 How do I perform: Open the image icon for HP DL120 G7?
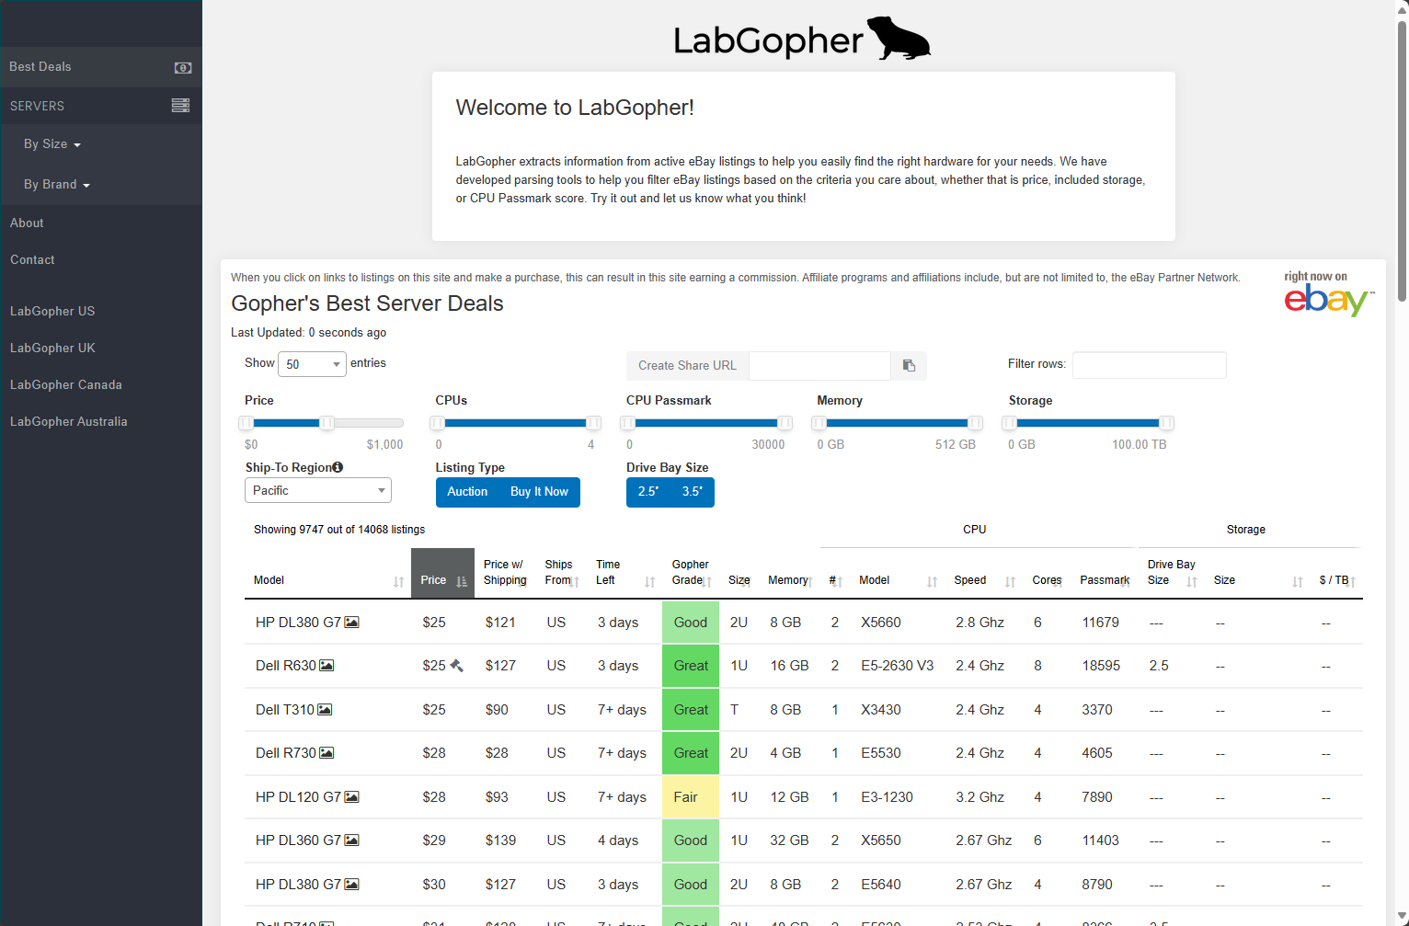click(351, 797)
